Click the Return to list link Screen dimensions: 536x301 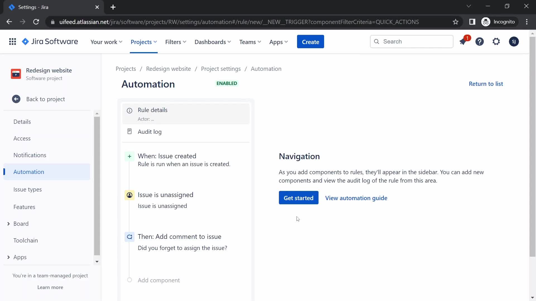pos(486,83)
